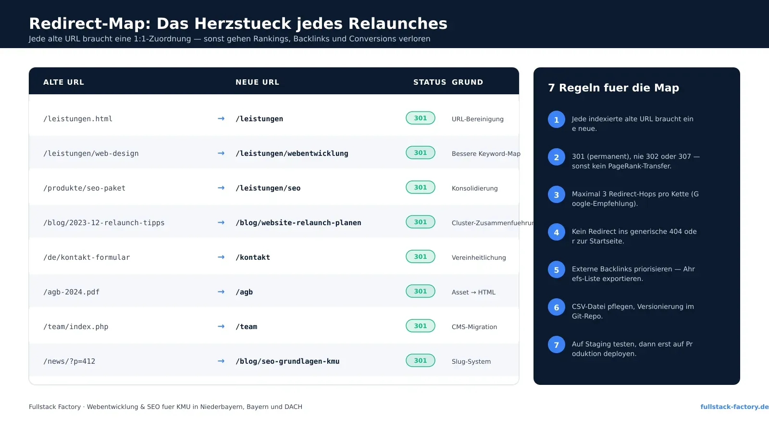Click the NEUE URL column header
Viewport: 769px width, 433px height.
[257, 82]
